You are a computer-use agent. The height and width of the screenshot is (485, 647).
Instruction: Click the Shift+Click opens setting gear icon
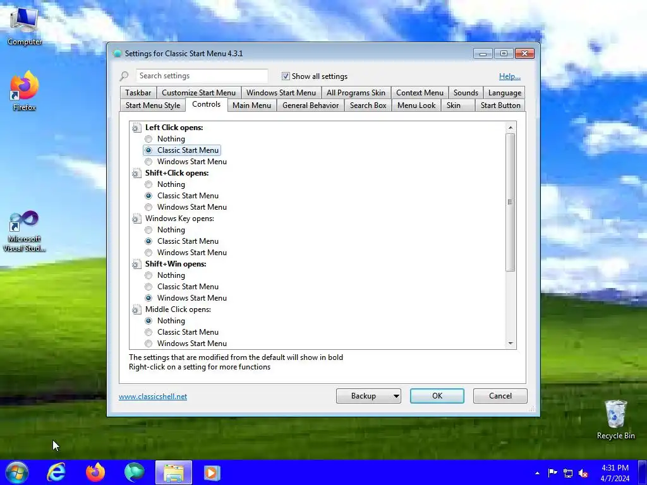click(x=136, y=173)
